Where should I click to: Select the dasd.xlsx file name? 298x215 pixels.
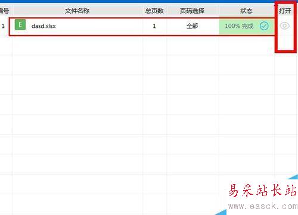click(44, 26)
